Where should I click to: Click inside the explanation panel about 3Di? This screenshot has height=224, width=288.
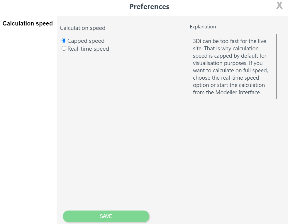click(x=233, y=67)
